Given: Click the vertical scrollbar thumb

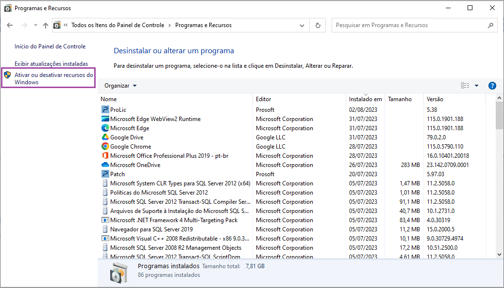Looking at the screenshot, I should (499, 115).
